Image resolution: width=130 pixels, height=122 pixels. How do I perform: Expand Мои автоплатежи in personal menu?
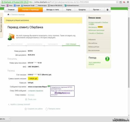pos(94,50)
